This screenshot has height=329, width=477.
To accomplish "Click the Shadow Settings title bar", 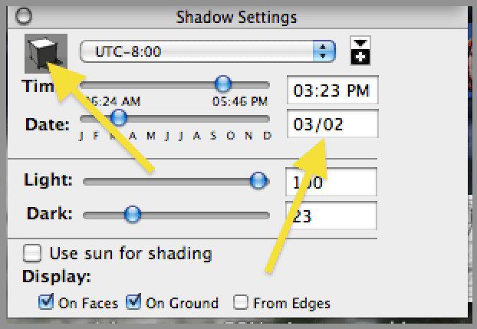I will coord(236,15).
